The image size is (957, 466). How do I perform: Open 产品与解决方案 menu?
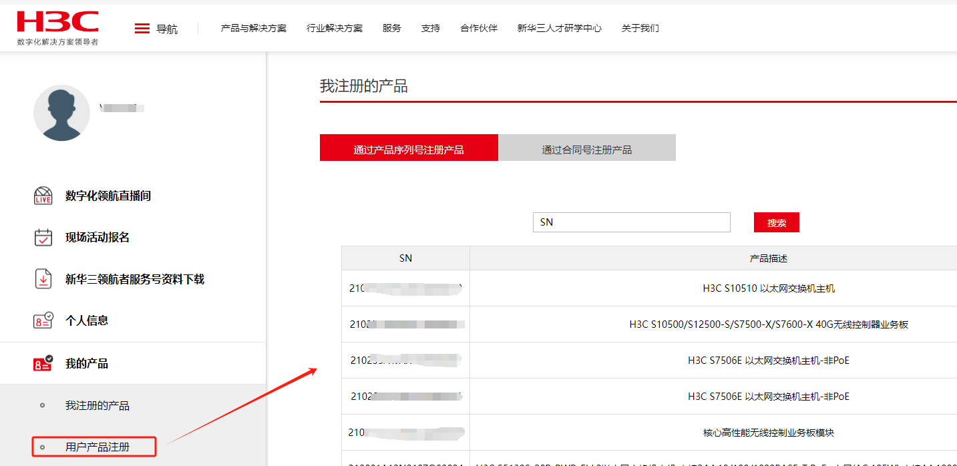pyautogui.click(x=254, y=28)
